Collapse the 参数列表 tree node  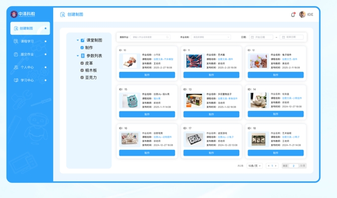(77, 56)
